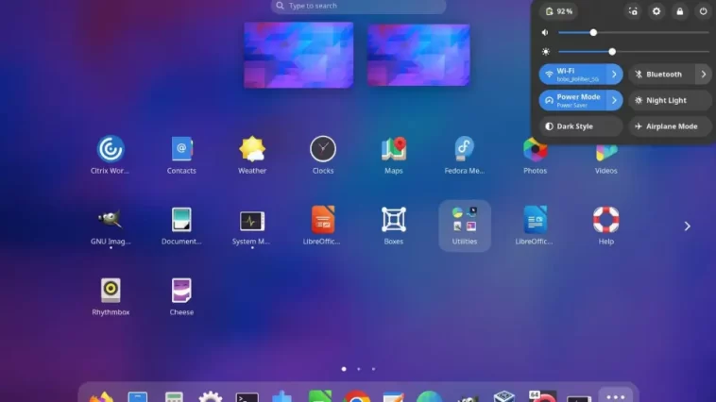This screenshot has height=402, width=716.
Task: Set the brightness slider level
Action: point(633,52)
